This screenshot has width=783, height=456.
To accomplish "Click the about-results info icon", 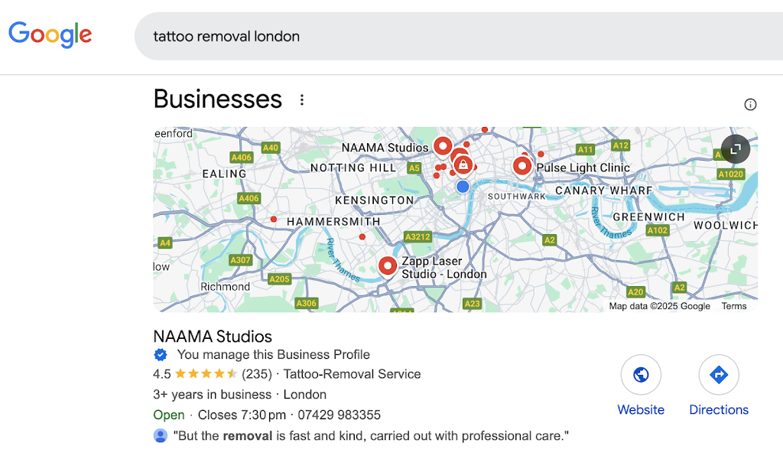I will (750, 105).
